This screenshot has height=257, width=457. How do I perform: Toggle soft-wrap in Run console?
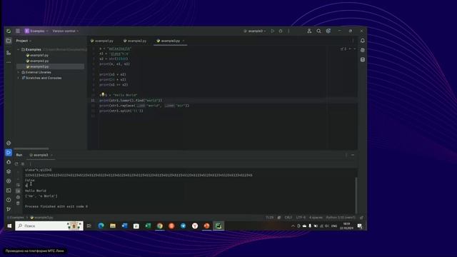tap(18, 185)
